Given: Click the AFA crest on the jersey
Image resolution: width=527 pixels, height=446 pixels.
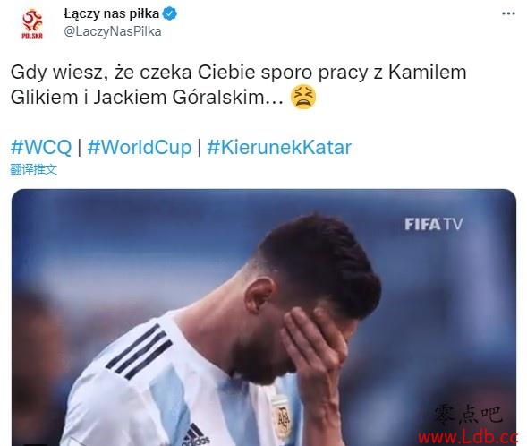Looking at the screenshot, I should (x=281, y=416).
